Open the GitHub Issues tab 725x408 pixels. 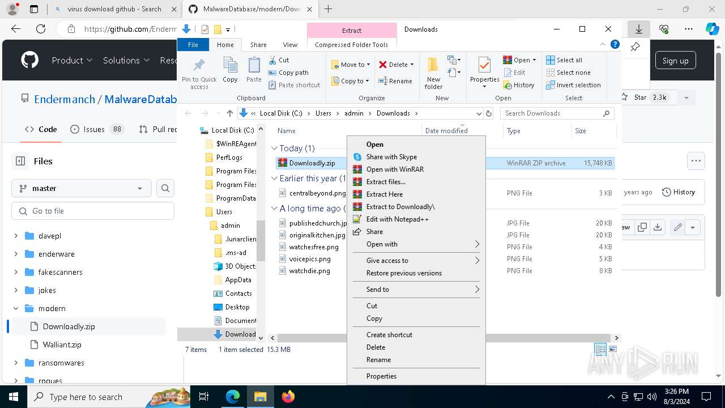pos(96,129)
